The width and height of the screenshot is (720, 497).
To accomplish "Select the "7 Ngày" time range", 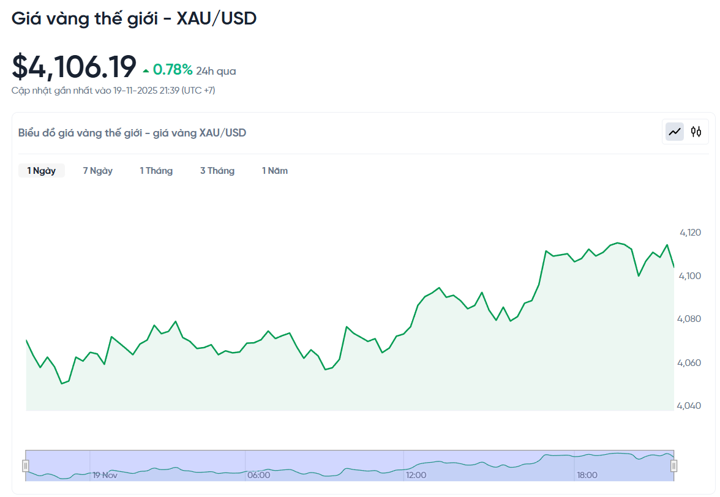I will pos(98,171).
